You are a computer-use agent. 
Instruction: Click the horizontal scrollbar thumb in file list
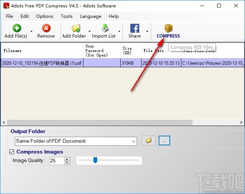[100, 122]
